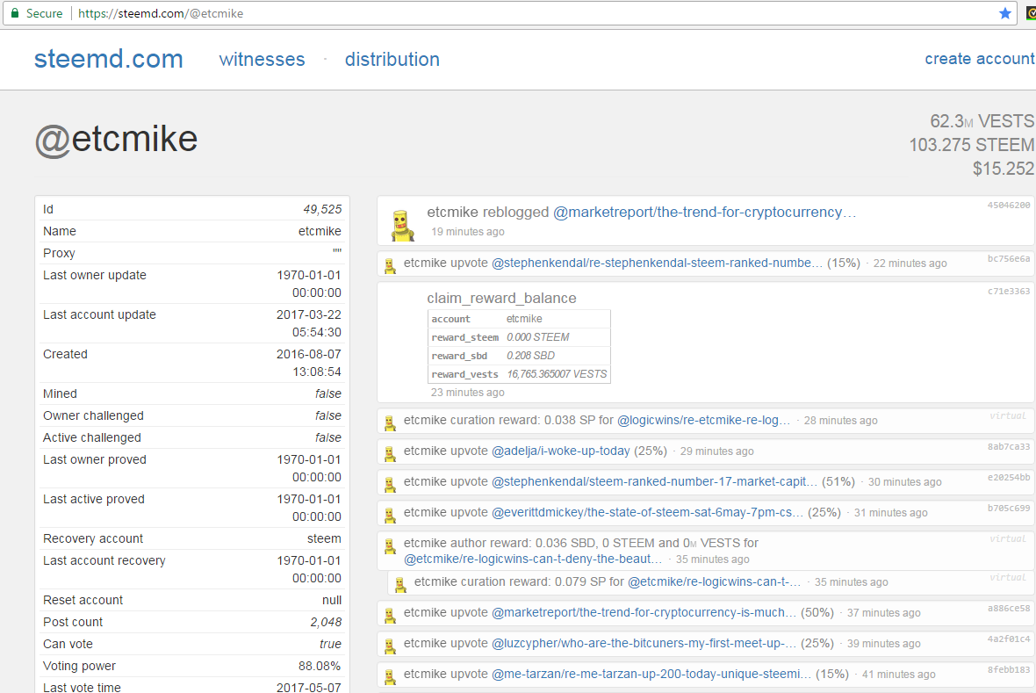
Task: Click the Secure padlock icon
Action: tap(15, 13)
